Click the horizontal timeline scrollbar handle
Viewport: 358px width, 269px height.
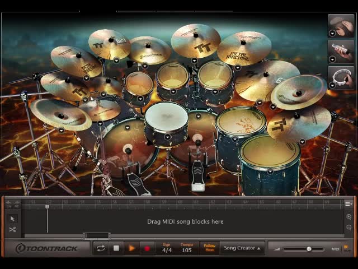[97, 235]
